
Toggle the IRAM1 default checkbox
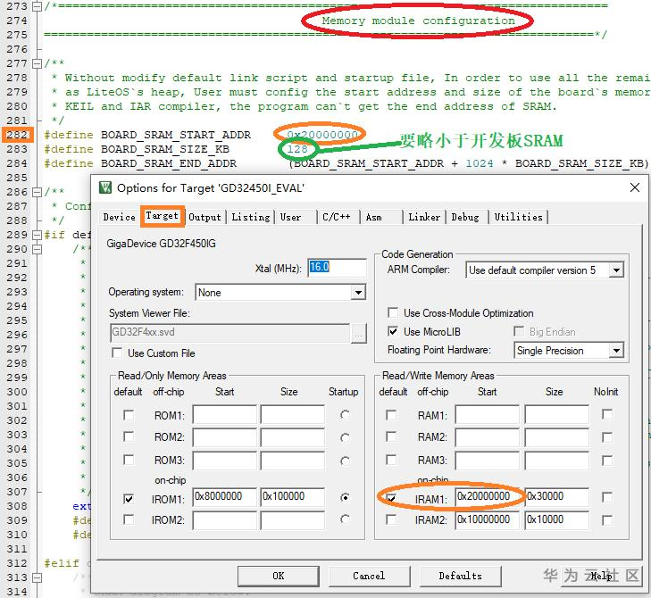click(391, 498)
